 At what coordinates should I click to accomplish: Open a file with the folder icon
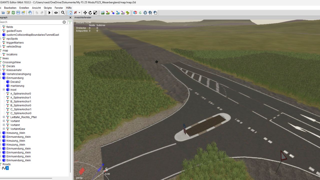(3, 13)
